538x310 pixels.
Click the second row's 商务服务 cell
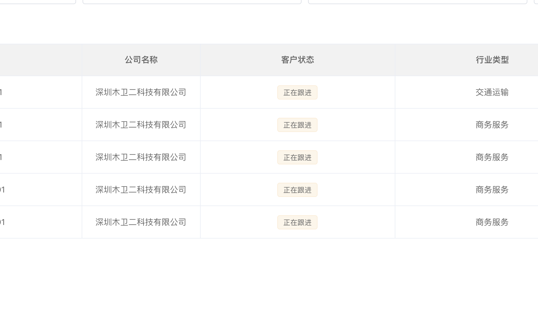pyautogui.click(x=492, y=125)
